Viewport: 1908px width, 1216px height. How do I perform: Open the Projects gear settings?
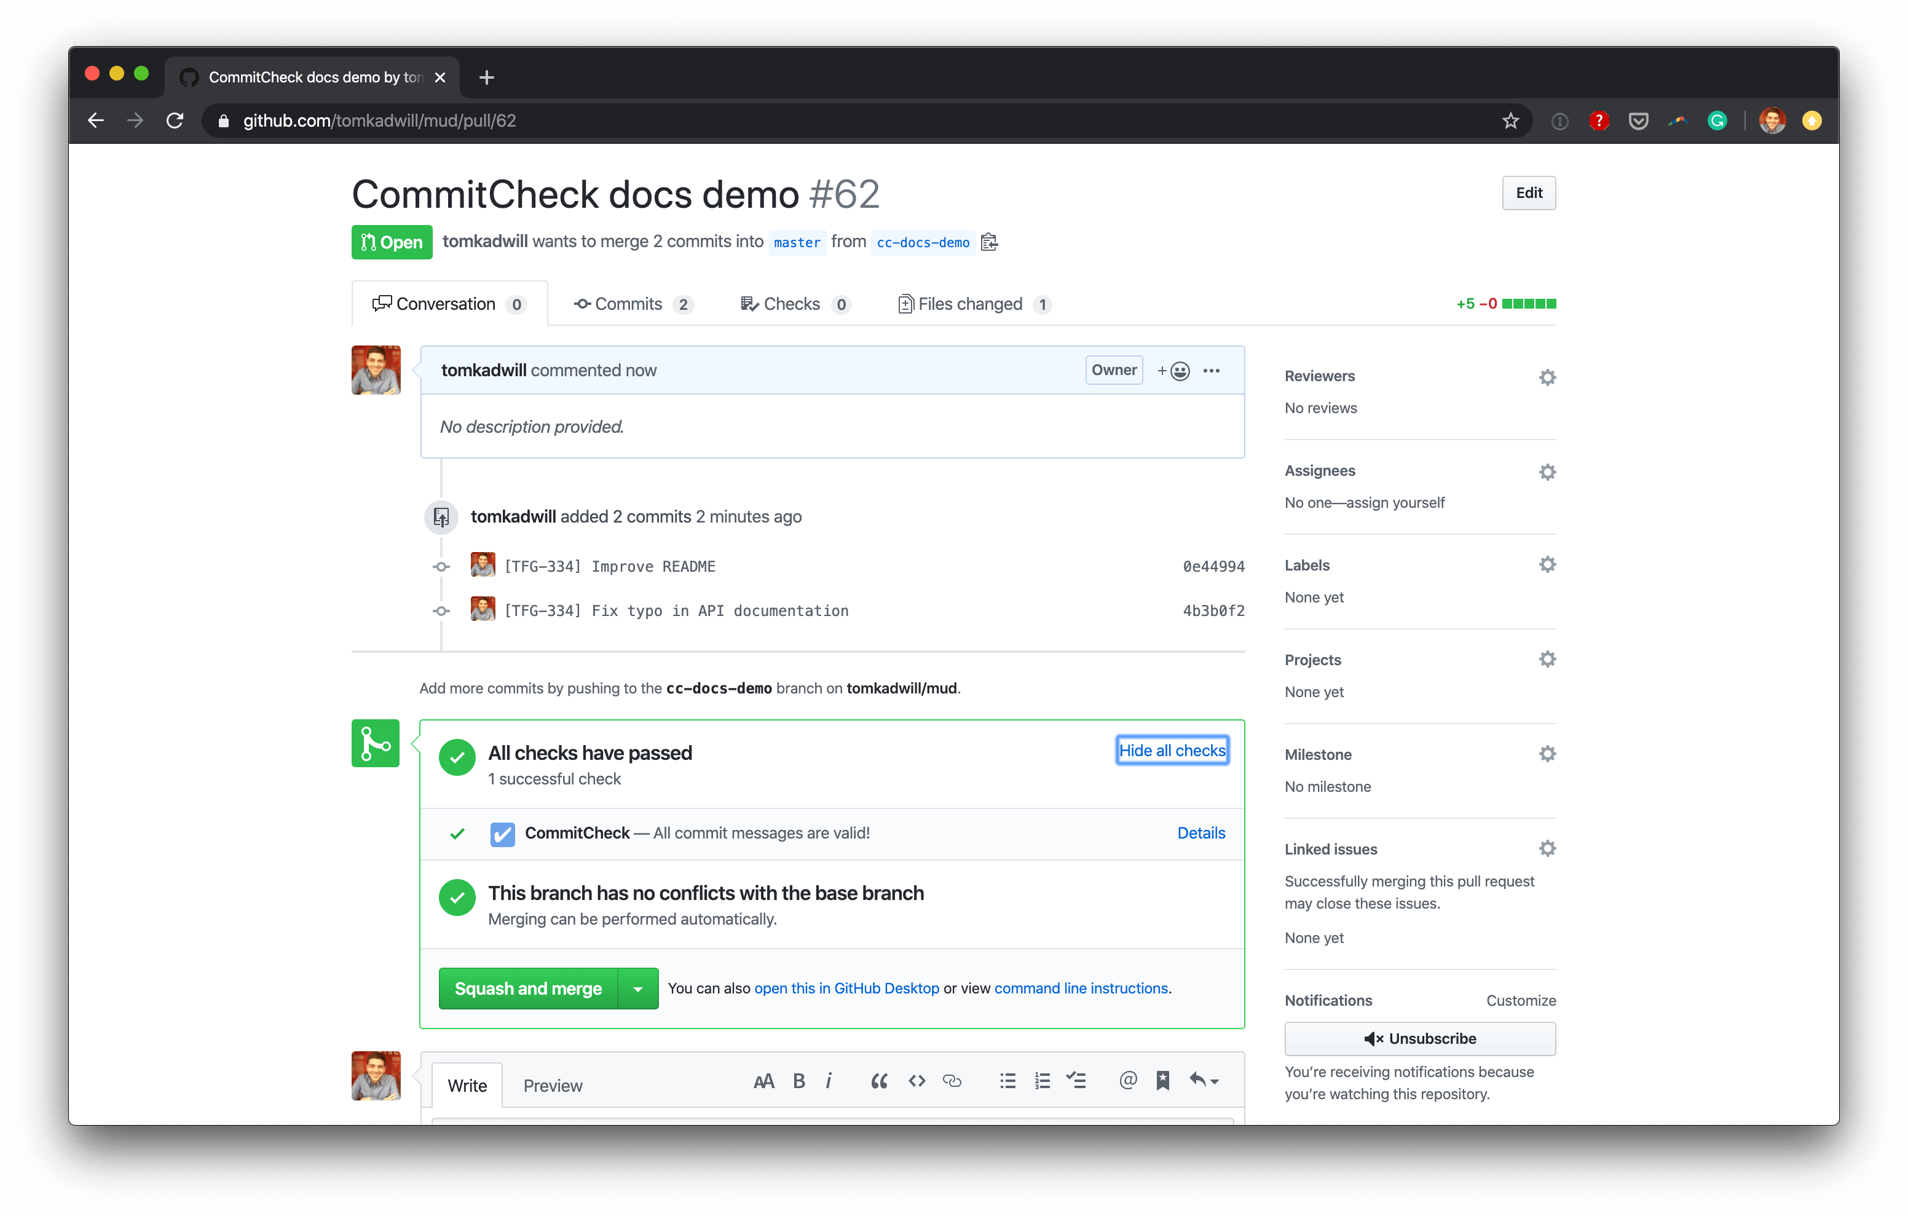[x=1547, y=659]
